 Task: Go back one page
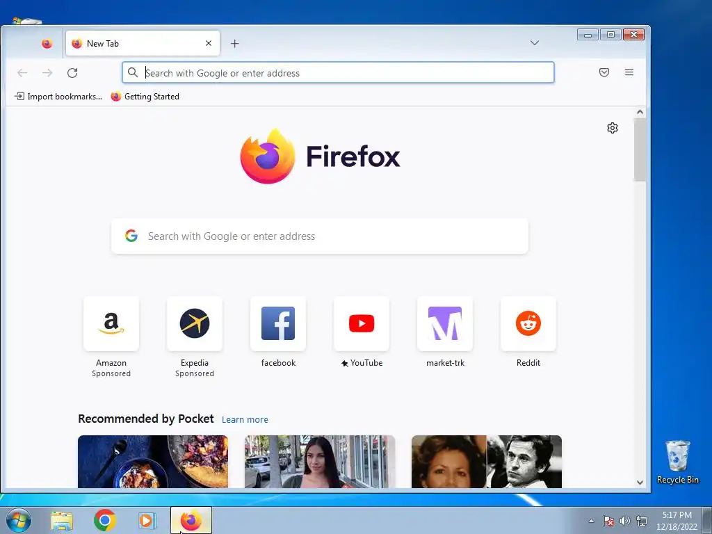coord(22,72)
